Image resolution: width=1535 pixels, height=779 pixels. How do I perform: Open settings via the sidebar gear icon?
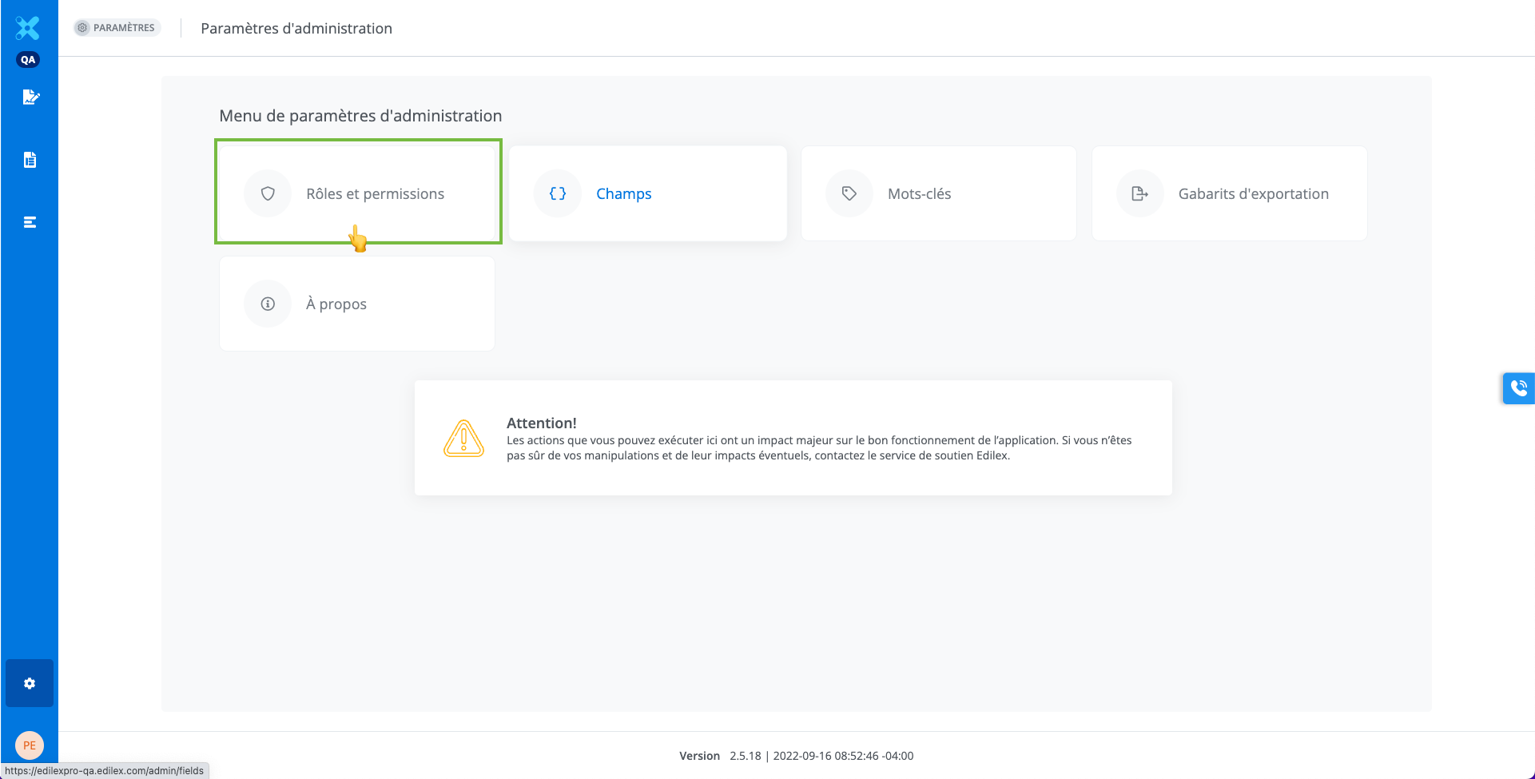[30, 683]
